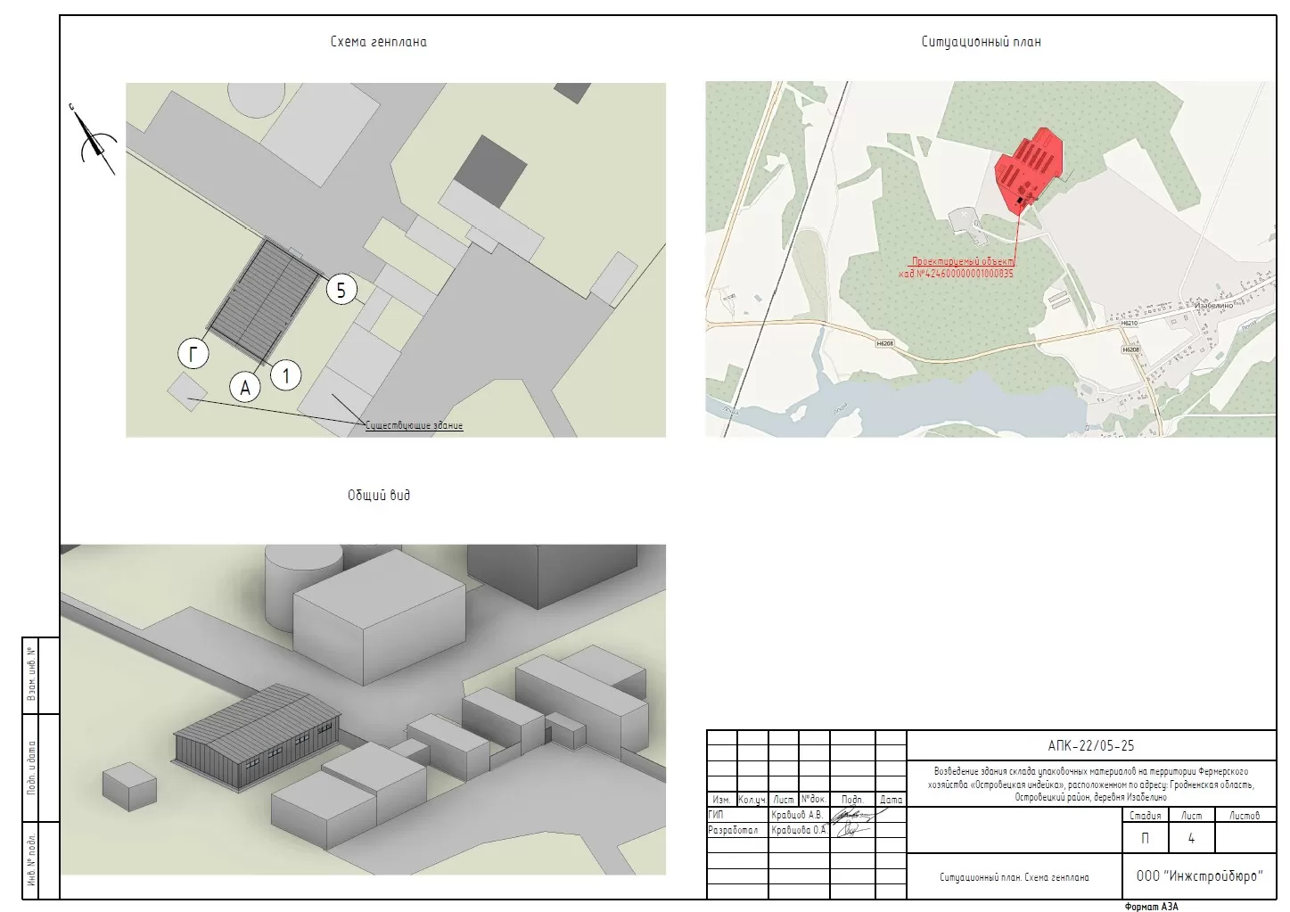Select the ООО "Инжстройбюро" company cell
The width and height of the screenshot is (1290, 912).
1199,876
